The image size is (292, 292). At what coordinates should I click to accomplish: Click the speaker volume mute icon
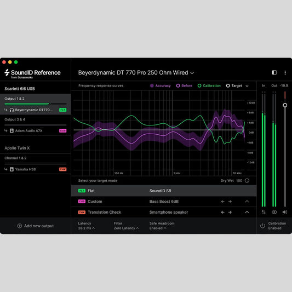(x=285, y=212)
